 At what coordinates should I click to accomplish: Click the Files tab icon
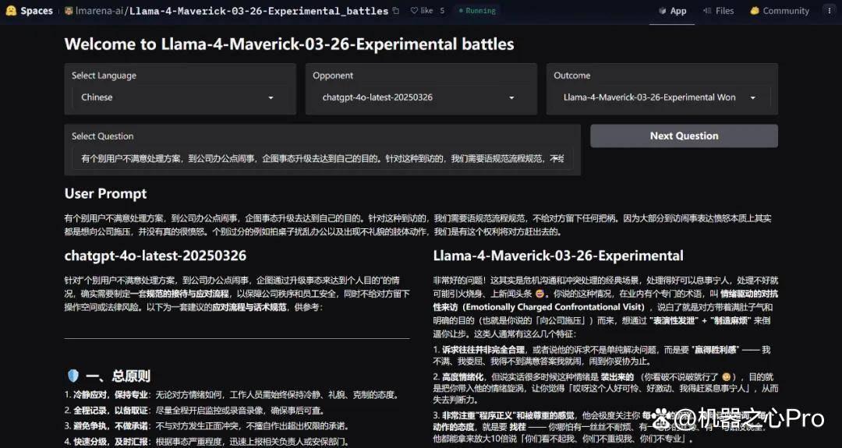pos(706,11)
